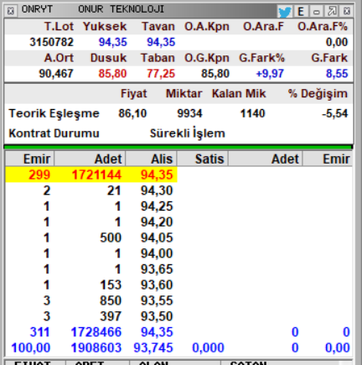Sort by the left Emir column header
Screen dimensions: 362x365
(29, 159)
